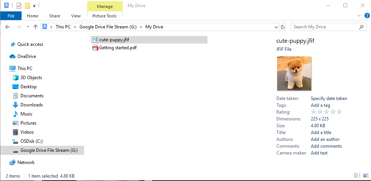
Task: Switch to details view in status bar
Action: point(357,176)
